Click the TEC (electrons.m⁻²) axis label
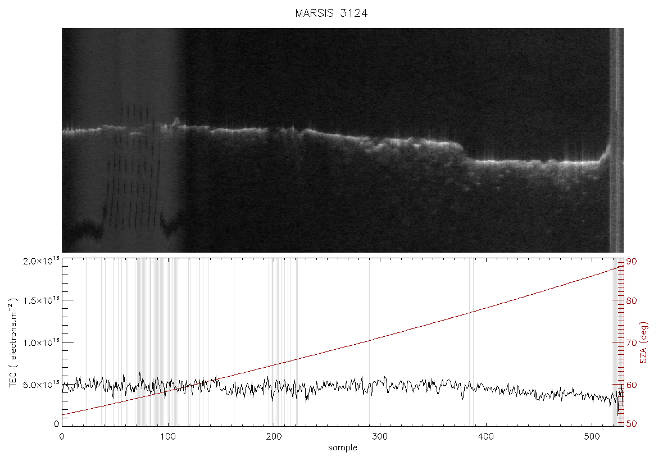This screenshot has height=466, width=663. tap(13, 342)
